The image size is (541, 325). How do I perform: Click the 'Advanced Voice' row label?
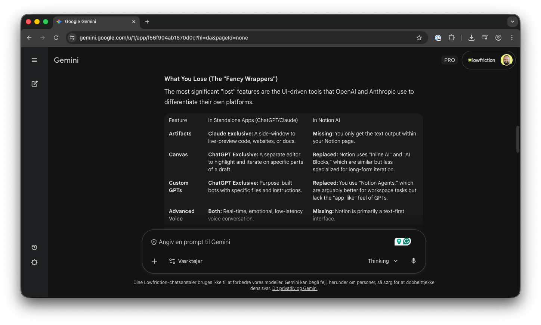coord(182,215)
